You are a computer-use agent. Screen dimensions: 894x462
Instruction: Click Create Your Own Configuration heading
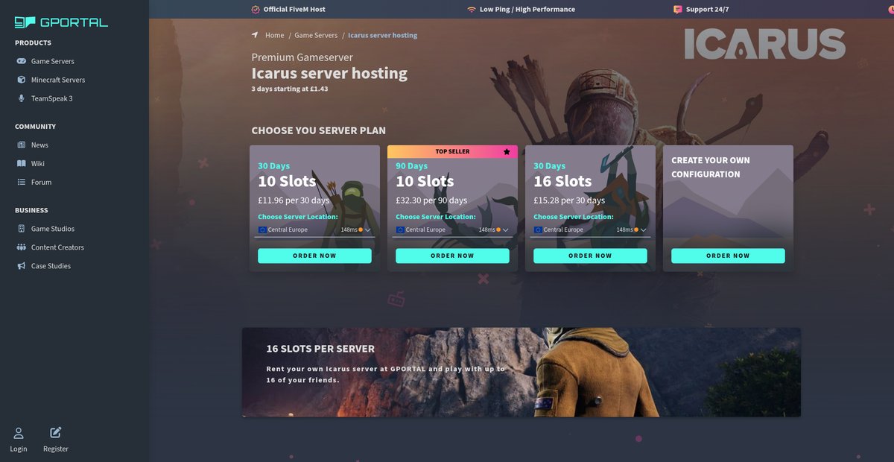point(711,167)
